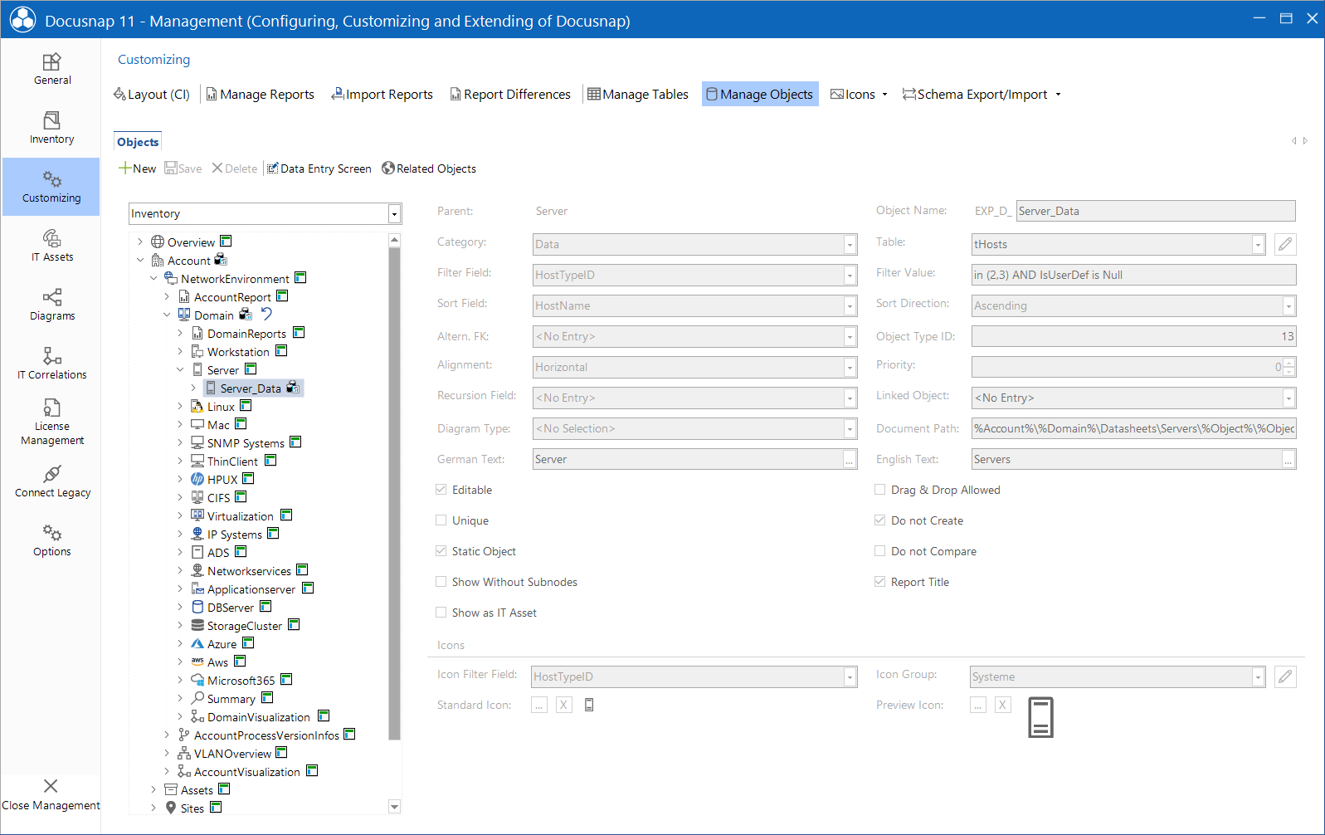The image size is (1325, 835).
Task: Click the Data Entry Screen button
Action: click(x=319, y=168)
